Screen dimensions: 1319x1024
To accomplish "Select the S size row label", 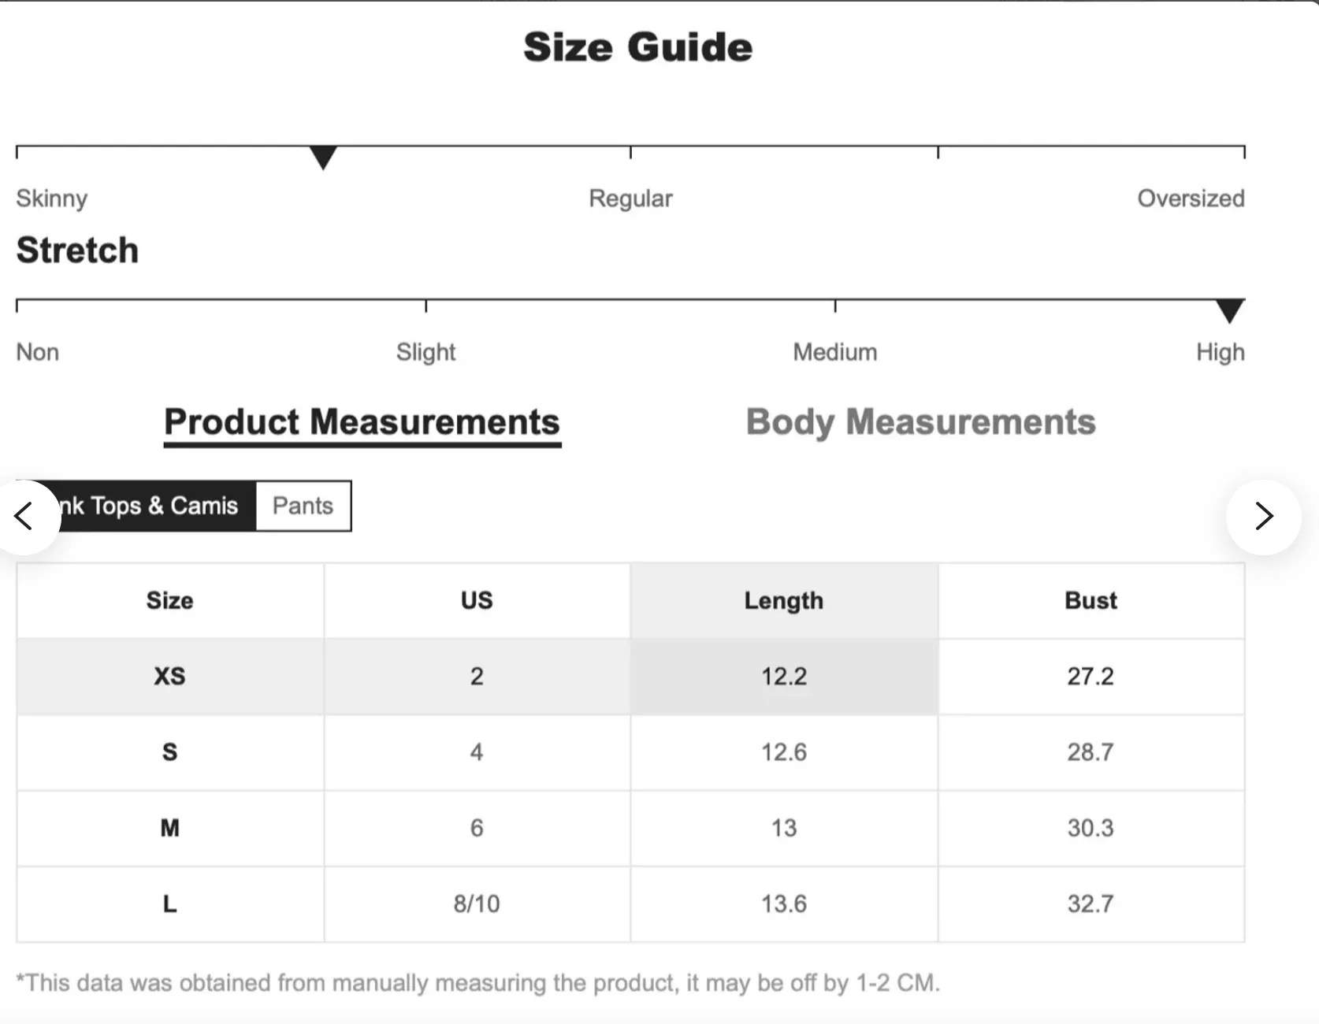I will click(169, 751).
